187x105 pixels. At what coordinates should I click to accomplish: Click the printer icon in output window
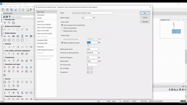(180, 90)
